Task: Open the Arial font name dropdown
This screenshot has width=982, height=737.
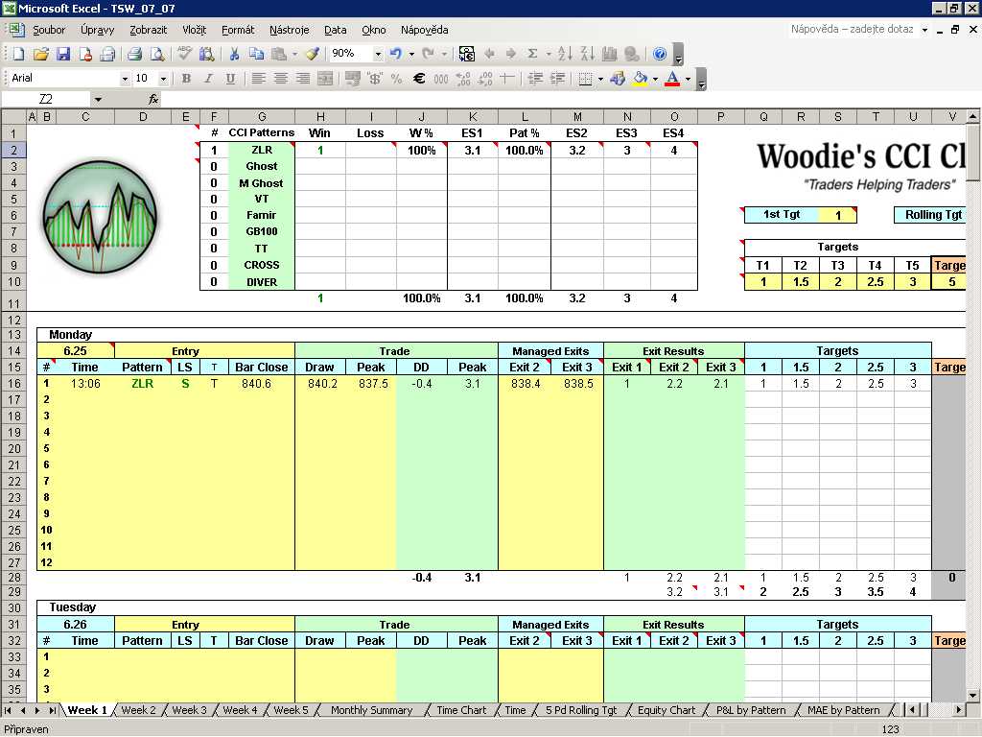Action: pos(125,79)
